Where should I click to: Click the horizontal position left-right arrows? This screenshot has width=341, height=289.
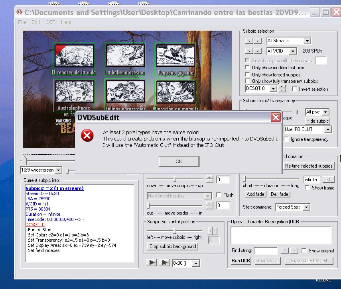(x=213, y=231)
